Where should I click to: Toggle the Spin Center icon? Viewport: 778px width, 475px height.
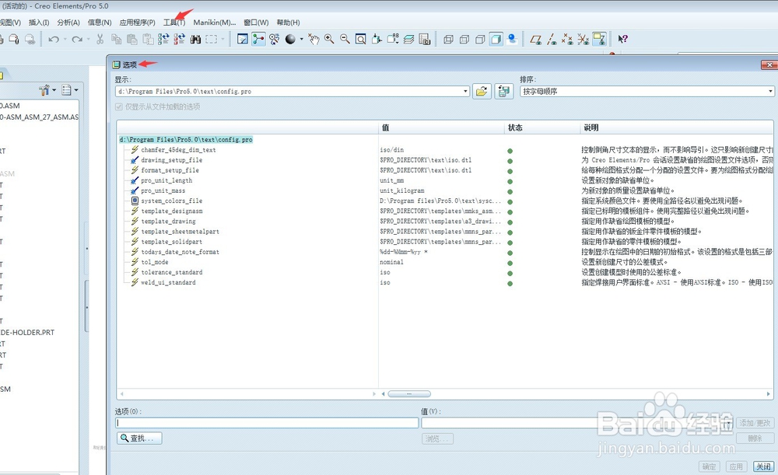click(x=258, y=39)
